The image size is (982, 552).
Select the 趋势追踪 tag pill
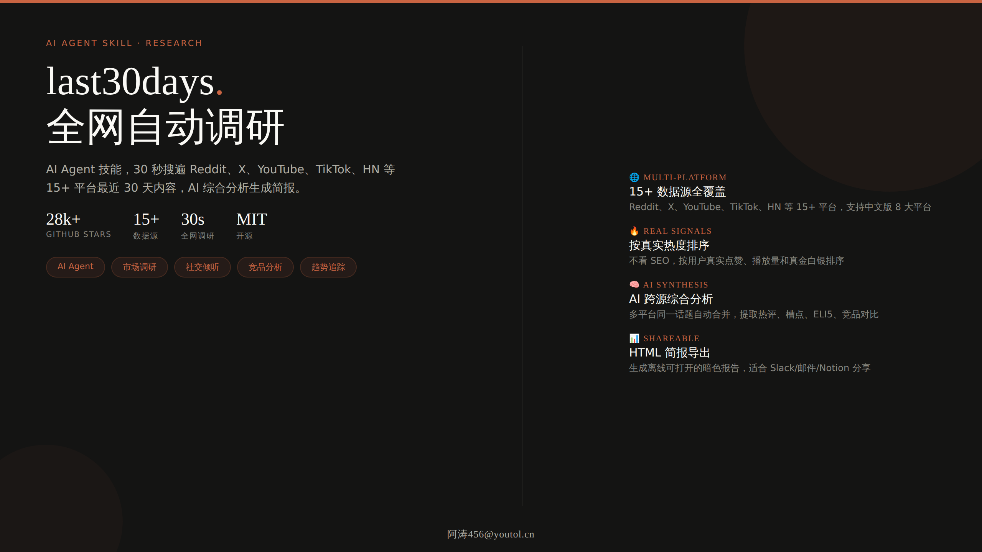pos(328,267)
